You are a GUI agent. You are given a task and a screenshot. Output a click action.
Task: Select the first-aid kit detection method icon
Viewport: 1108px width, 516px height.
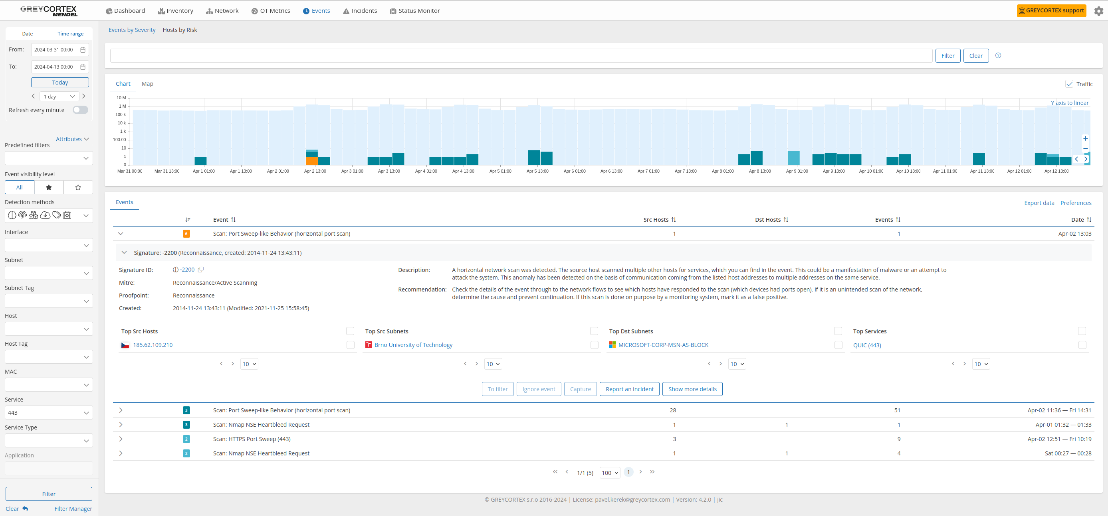[67, 215]
